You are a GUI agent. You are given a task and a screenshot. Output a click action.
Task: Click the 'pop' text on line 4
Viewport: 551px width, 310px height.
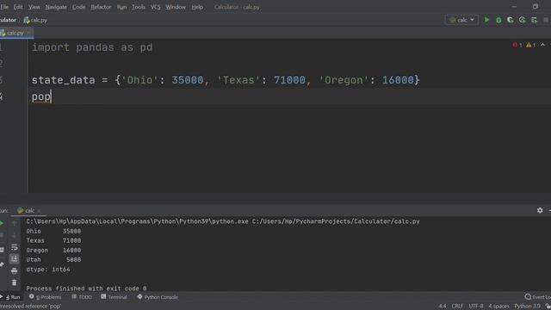click(41, 96)
